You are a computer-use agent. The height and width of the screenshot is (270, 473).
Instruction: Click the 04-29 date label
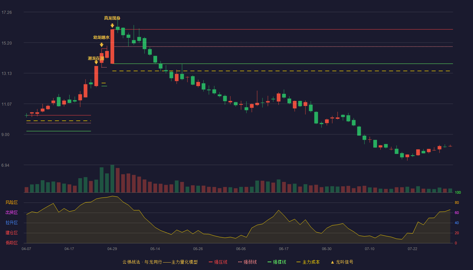coord(112,249)
